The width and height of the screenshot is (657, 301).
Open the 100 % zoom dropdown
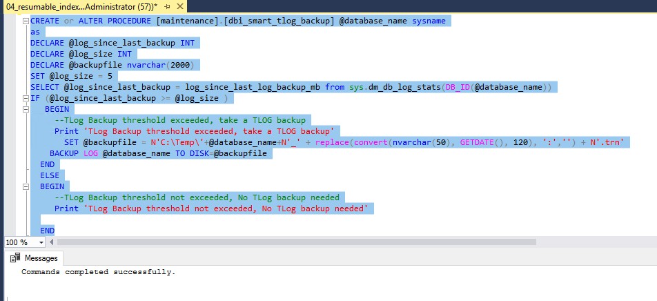[41, 242]
